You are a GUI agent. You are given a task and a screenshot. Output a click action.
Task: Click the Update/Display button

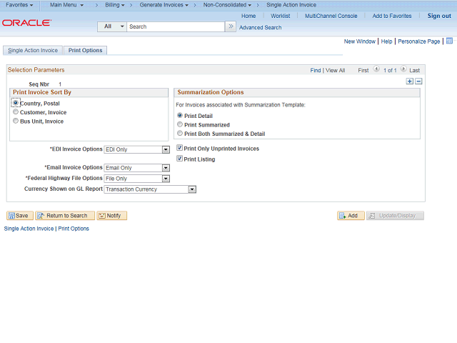395,216
